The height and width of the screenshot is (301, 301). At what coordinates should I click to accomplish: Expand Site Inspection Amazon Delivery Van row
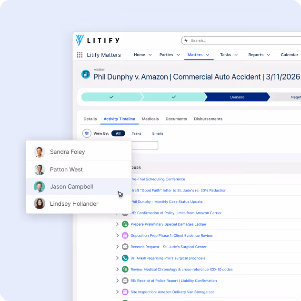tap(117, 292)
